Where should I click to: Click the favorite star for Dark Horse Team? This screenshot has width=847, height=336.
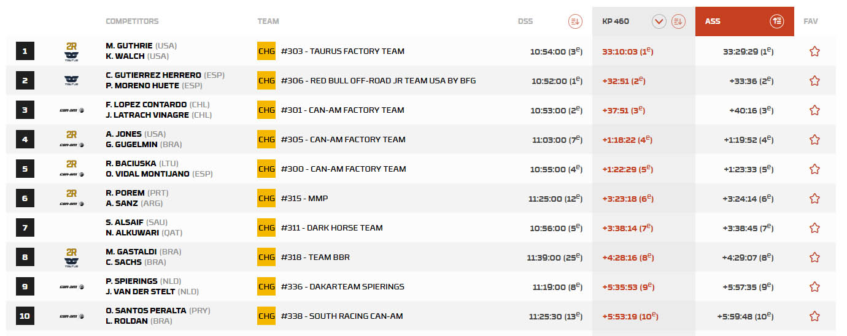(814, 228)
